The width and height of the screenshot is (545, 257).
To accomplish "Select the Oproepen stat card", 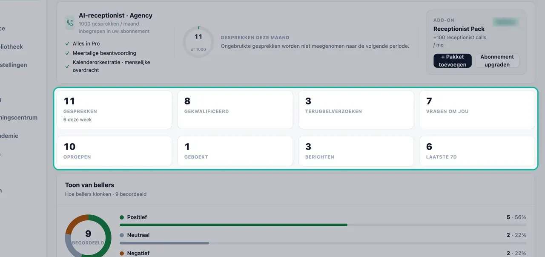I will point(114,151).
